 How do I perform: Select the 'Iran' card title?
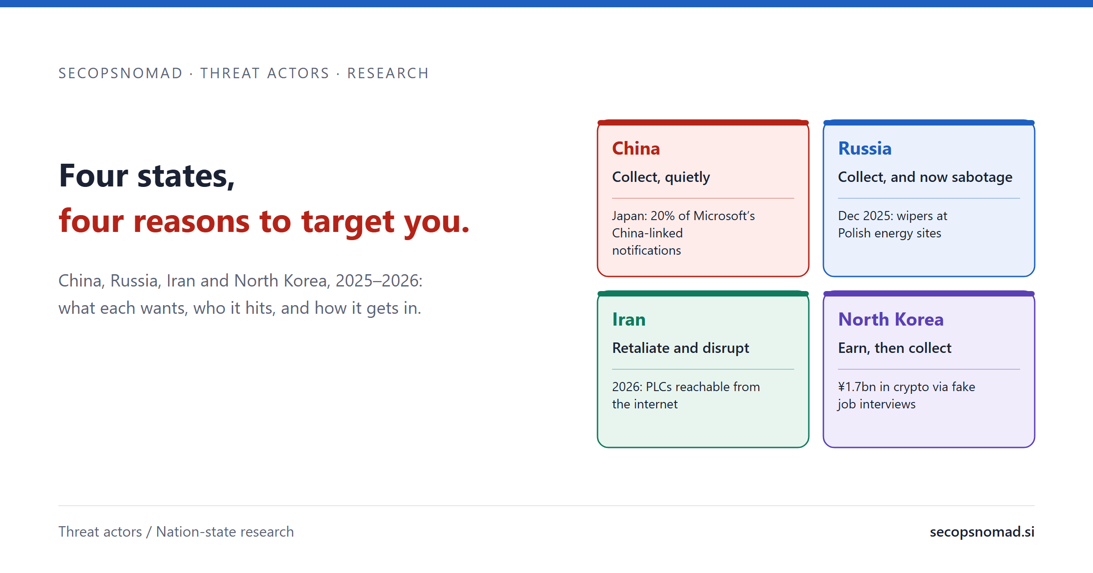pyautogui.click(x=628, y=320)
